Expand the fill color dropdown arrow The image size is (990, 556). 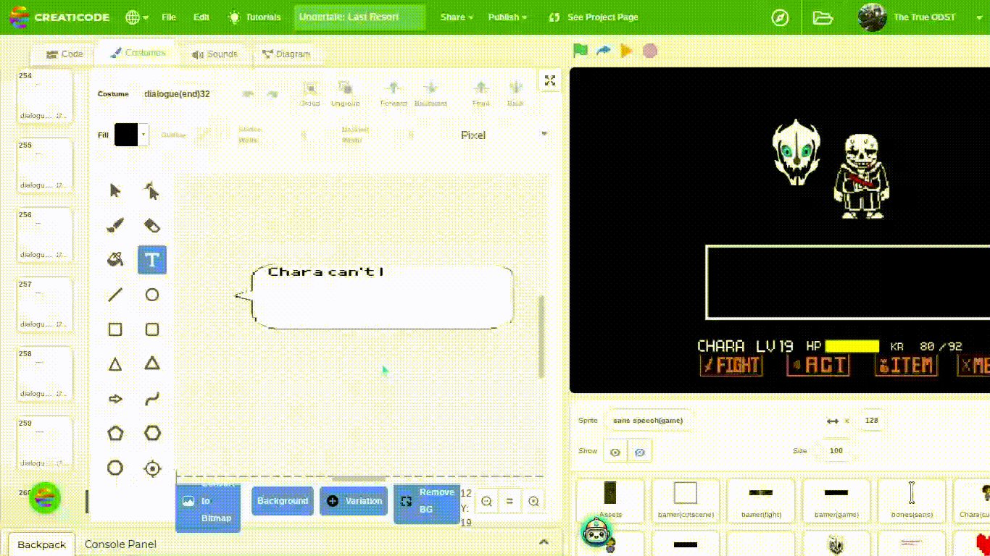pyautogui.click(x=143, y=135)
